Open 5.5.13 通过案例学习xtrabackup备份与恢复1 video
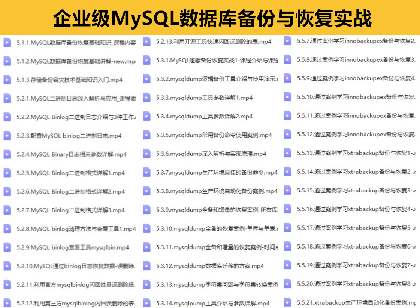 (x=356, y=153)
